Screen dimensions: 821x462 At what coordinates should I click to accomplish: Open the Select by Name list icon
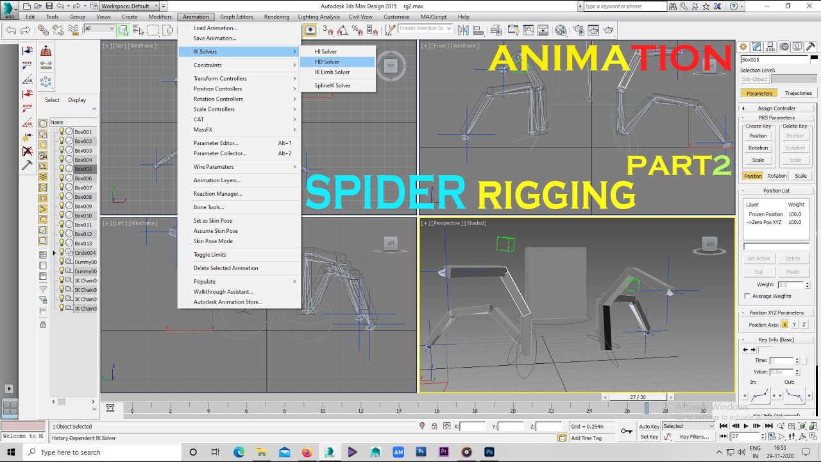tap(137, 30)
